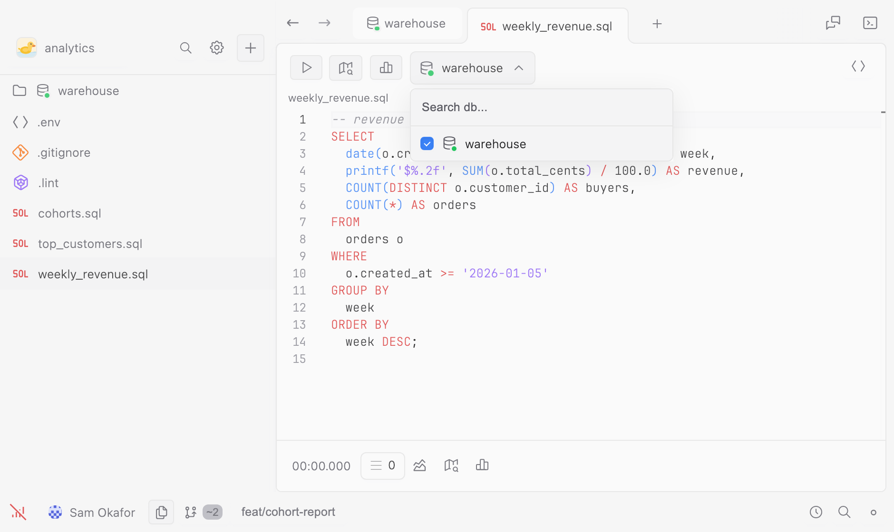The image size is (894, 532).
Task: Click the Sam Okafor user label
Action: [x=102, y=513]
